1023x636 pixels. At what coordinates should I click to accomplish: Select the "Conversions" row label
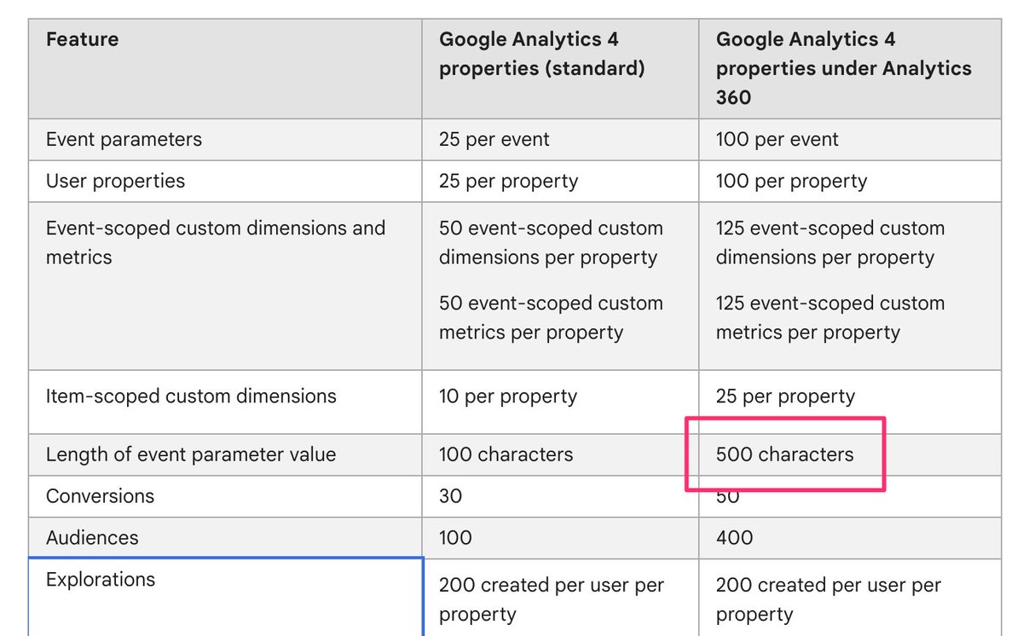pyautogui.click(x=100, y=496)
